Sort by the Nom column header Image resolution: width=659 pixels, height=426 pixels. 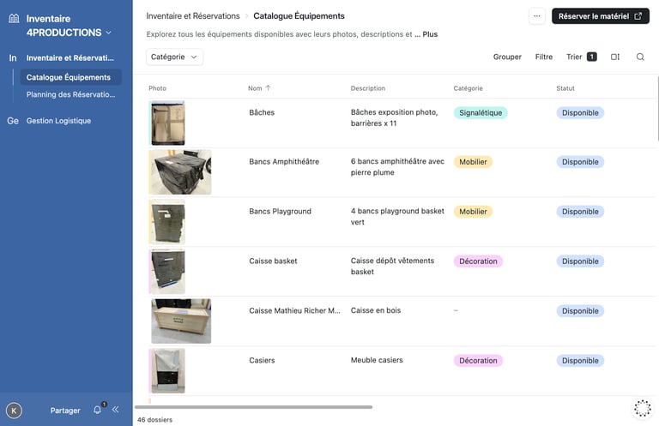(x=259, y=88)
